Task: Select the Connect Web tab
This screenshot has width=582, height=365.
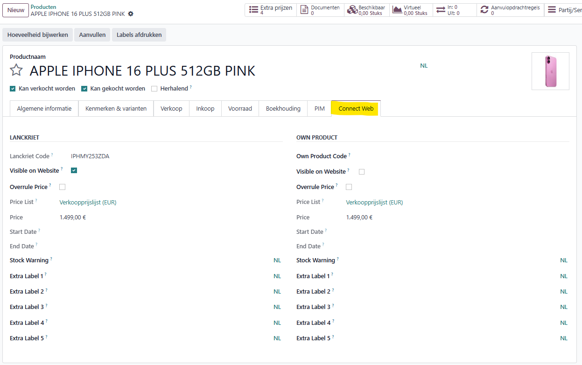Action: point(356,108)
